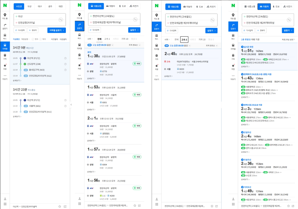Turn off the departure time ON toggle
The width and height of the screenshot is (298, 209).
[89, 45]
